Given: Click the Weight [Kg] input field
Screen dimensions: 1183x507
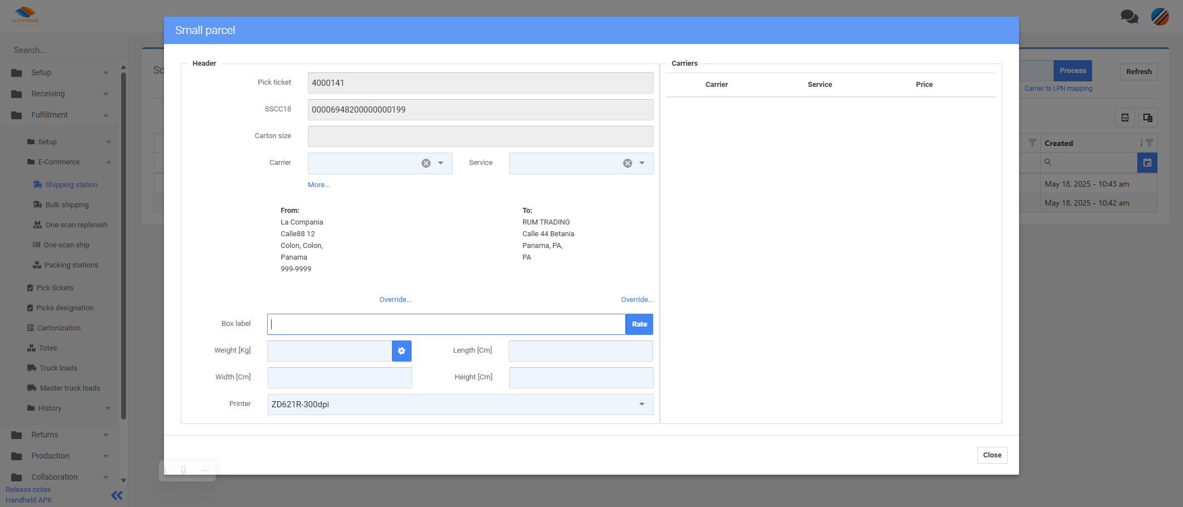Looking at the screenshot, I should 330,351.
